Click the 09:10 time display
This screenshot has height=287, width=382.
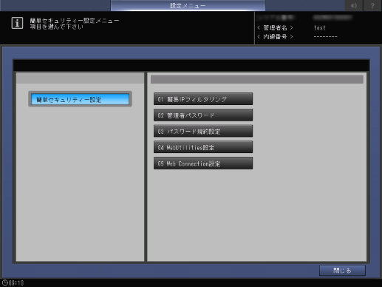(16, 283)
